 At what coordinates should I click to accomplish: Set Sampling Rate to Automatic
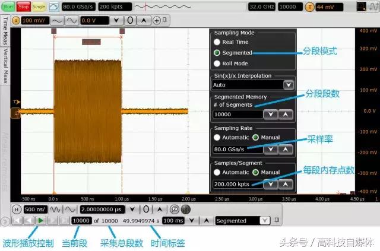[x=218, y=137]
